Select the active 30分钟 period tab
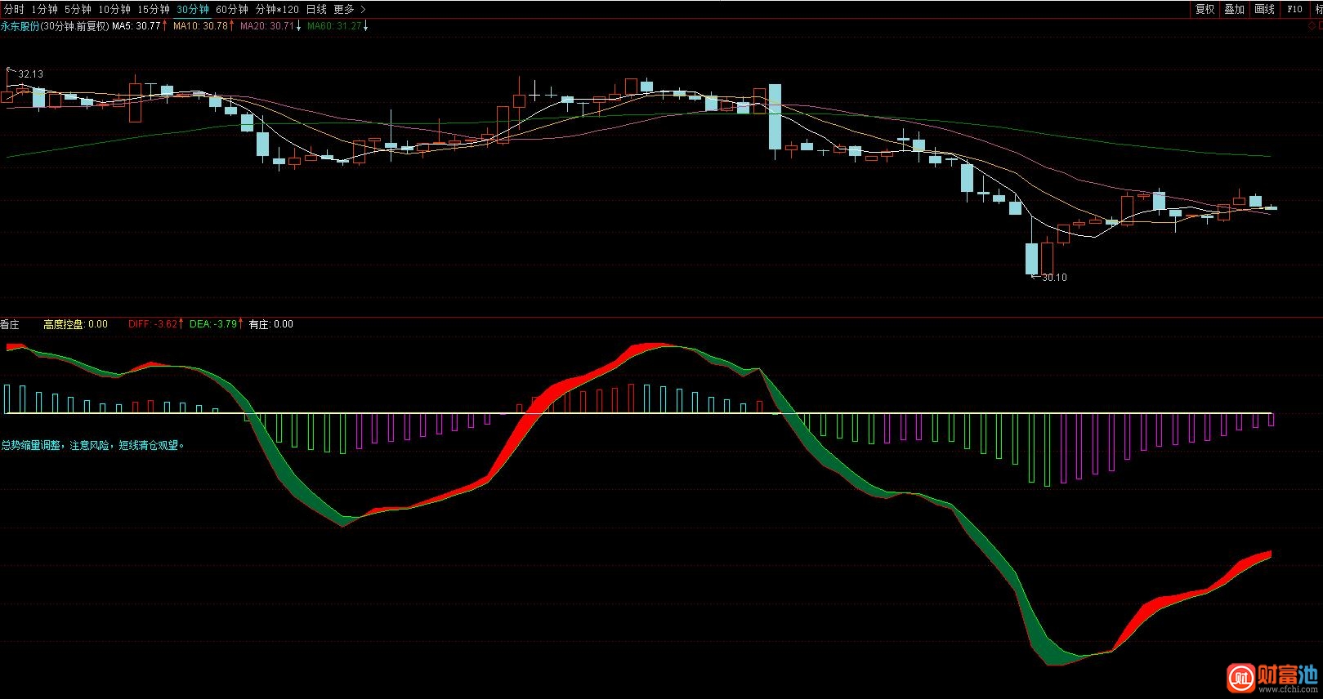Viewport: 1323px width, 699px height. 193,9
